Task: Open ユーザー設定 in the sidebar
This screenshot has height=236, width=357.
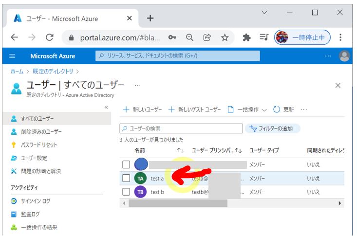Action: point(34,158)
